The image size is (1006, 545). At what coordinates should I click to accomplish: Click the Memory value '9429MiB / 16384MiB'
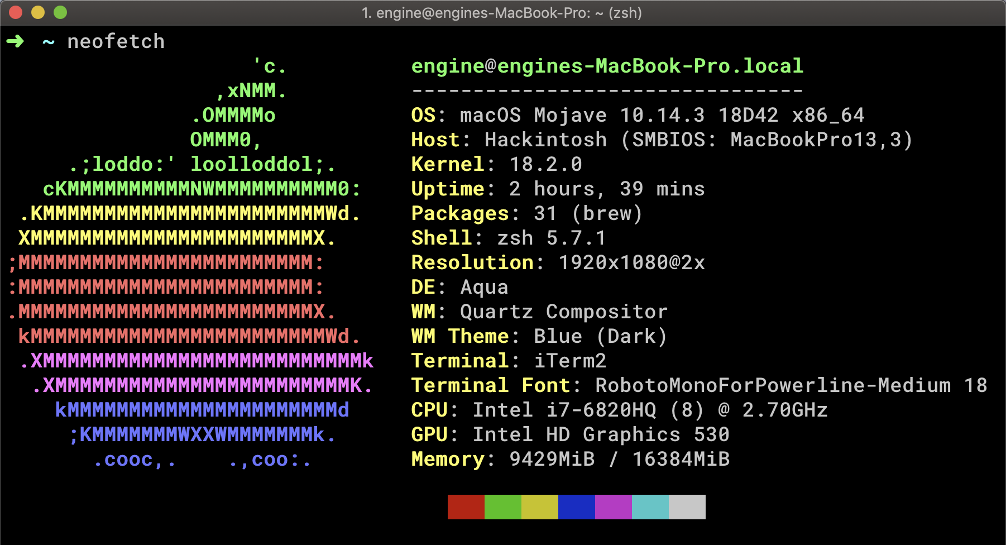620,459
